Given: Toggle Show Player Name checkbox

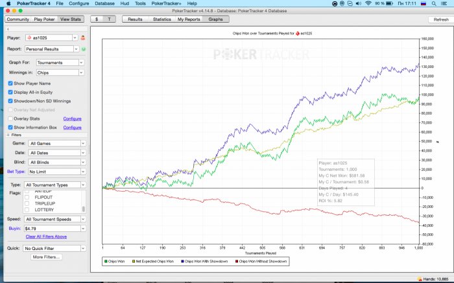Looking at the screenshot, I should pyautogui.click(x=10, y=84).
